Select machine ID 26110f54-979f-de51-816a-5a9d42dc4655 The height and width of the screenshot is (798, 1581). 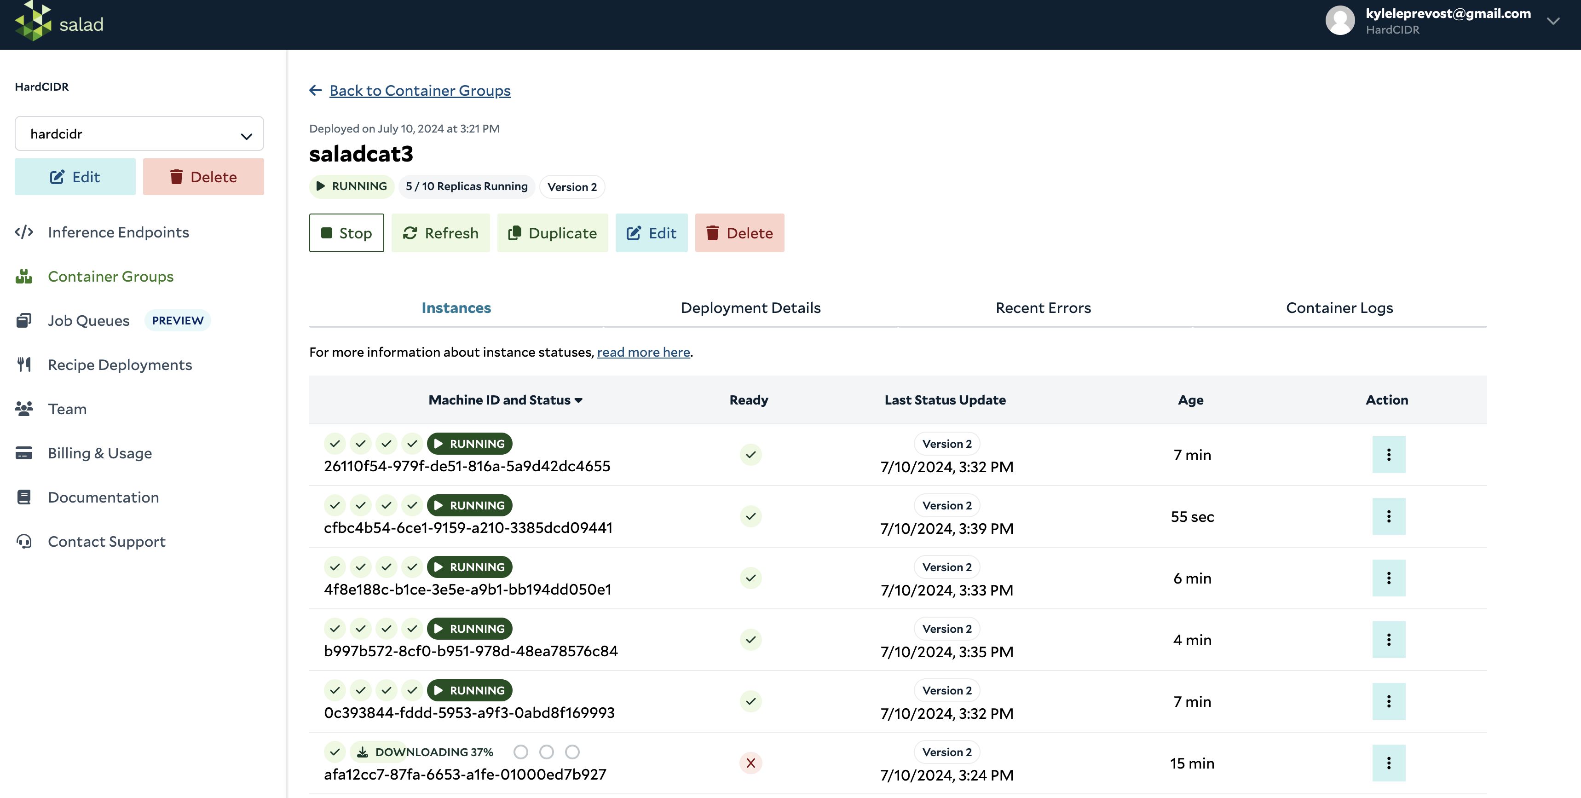[467, 466]
